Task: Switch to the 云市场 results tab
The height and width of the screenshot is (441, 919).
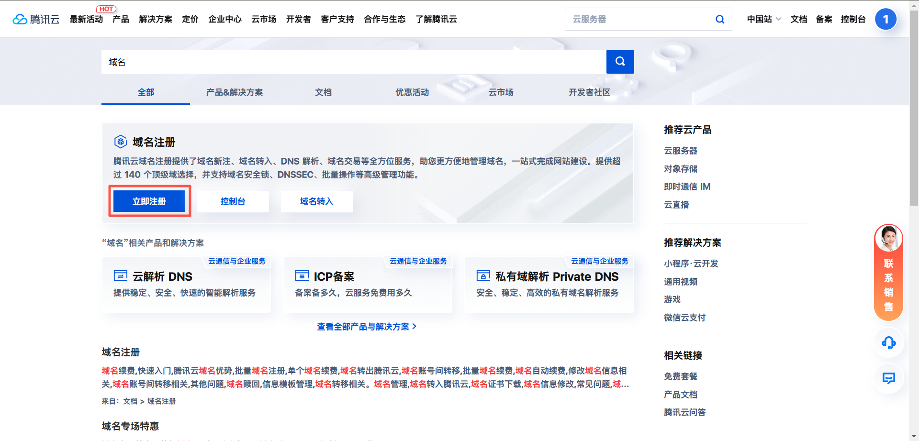Action: click(501, 92)
